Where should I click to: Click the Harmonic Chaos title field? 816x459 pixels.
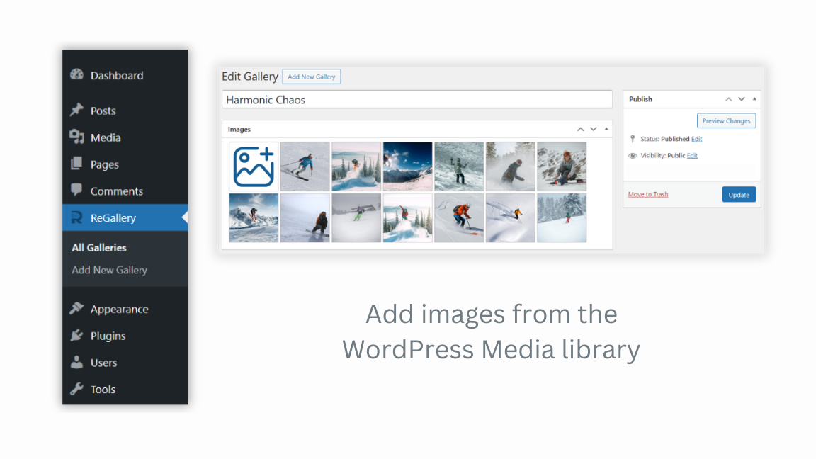(x=416, y=99)
